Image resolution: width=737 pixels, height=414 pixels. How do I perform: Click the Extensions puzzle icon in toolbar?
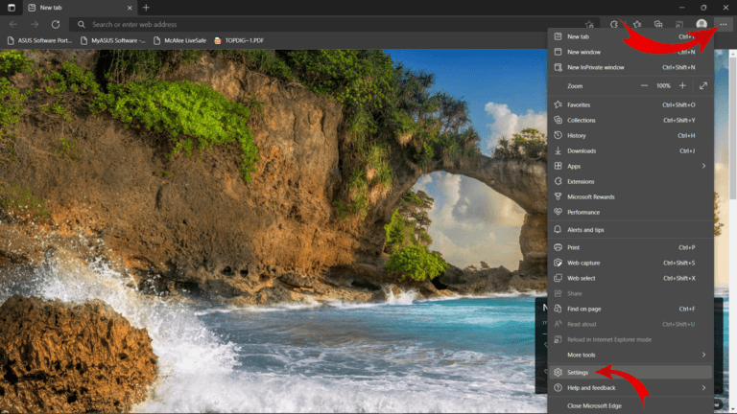(615, 24)
